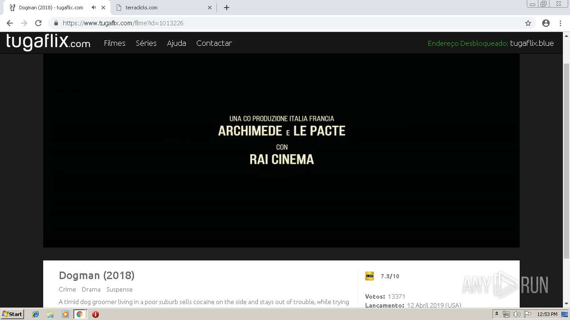Viewport: 570px width, 320px height.
Task: Open the Chrome profile account icon
Action: tap(546, 23)
